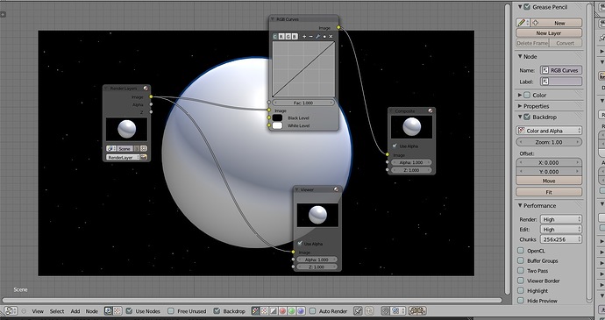Select the combined C channel in RGB Curves
605x320 pixels.
(275, 36)
